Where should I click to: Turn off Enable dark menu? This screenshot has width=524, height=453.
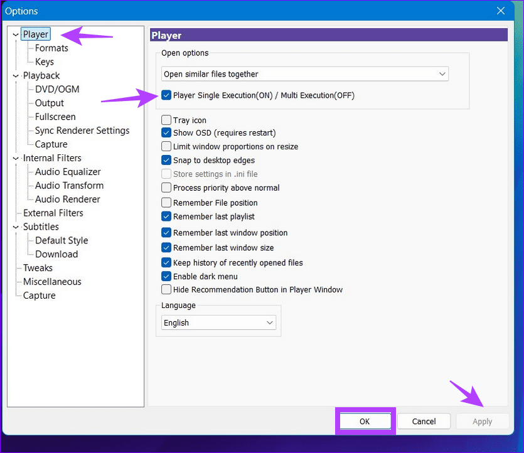166,276
